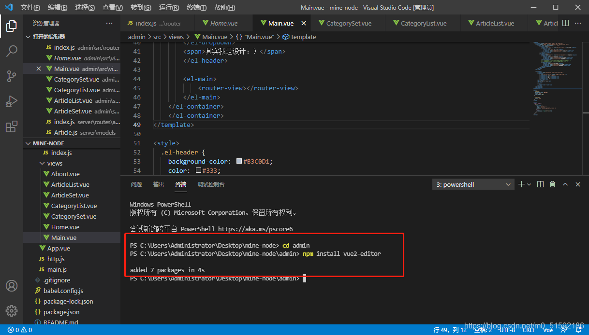Open App.vue in the explorer tree
This screenshot has width=589, height=335.
point(59,248)
